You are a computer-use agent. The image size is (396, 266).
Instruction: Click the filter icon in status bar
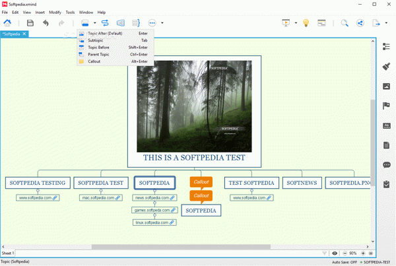[325, 253]
